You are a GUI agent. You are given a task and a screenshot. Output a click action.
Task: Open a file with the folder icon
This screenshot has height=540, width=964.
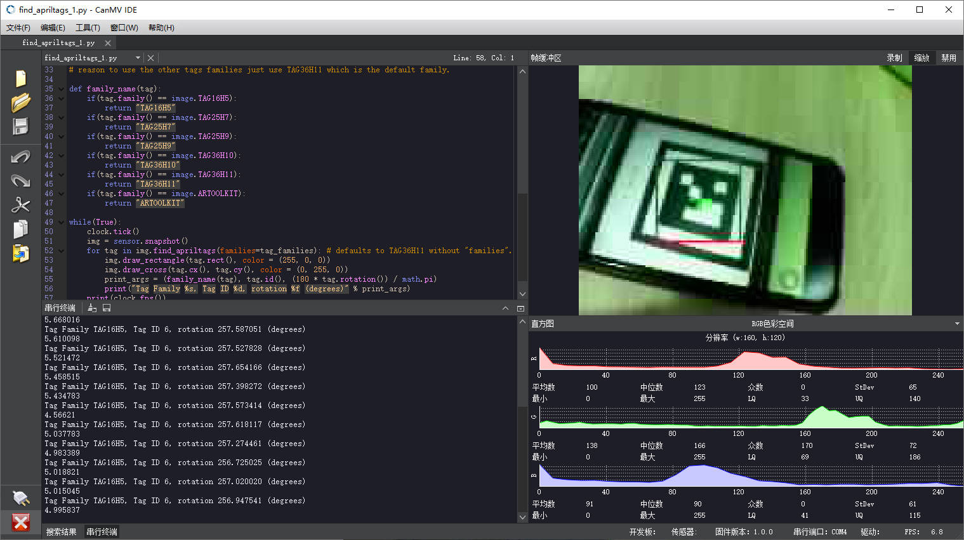pyautogui.click(x=20, y=102)
